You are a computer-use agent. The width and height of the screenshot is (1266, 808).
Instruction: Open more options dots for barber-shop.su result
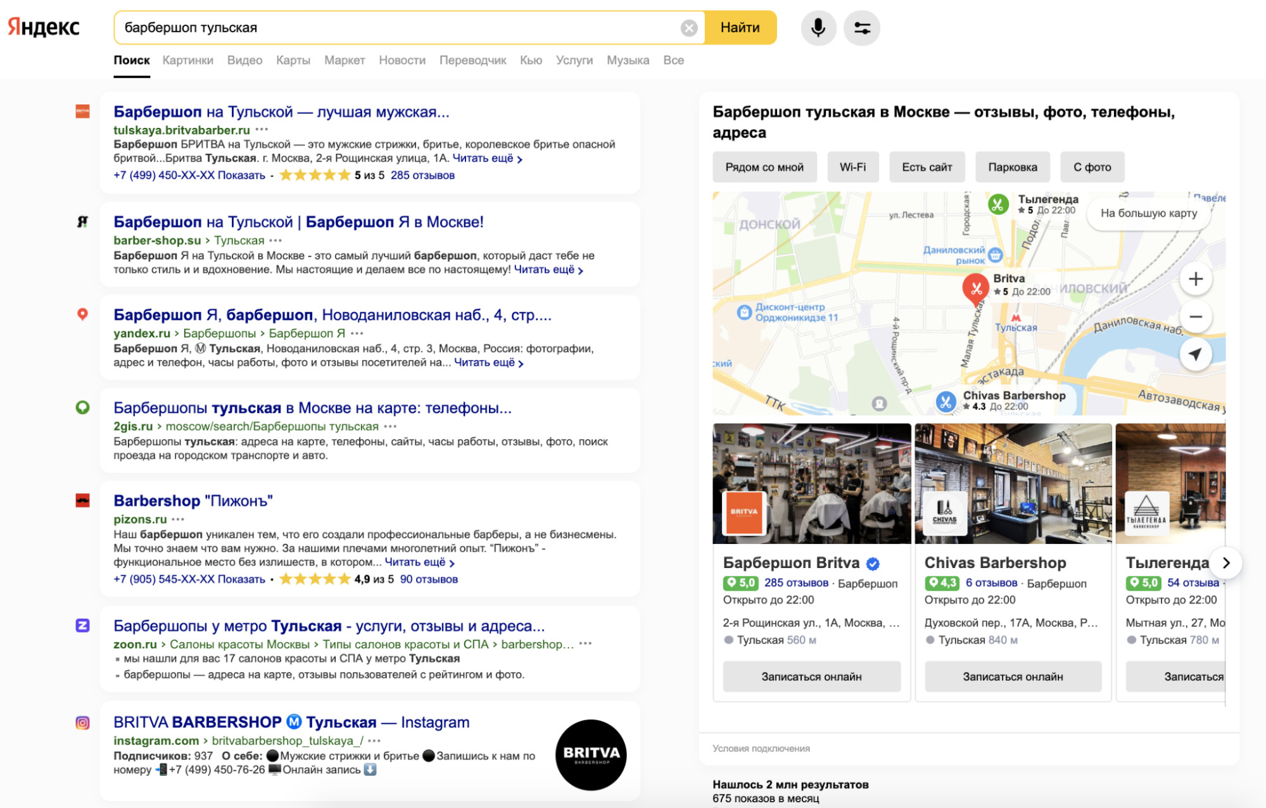pos(275,240)
